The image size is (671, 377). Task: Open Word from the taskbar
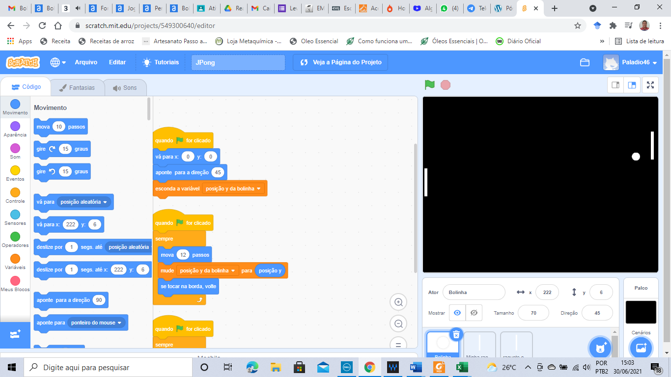pyautogui.click(x=416, y=367)
